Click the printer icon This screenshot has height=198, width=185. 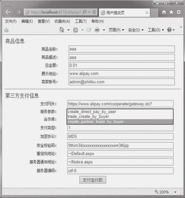click(97, 30)
